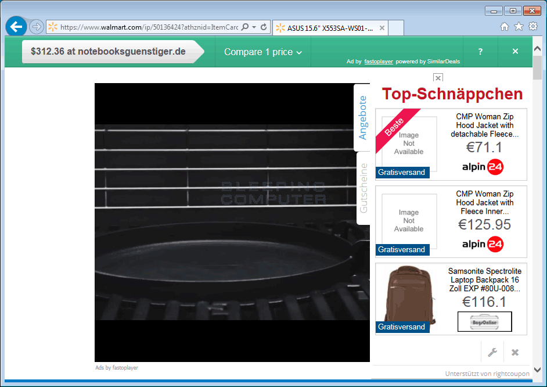Click the alpin24 store logo
This screenshot has width=547, height=387.
click(x=483, y=167)
